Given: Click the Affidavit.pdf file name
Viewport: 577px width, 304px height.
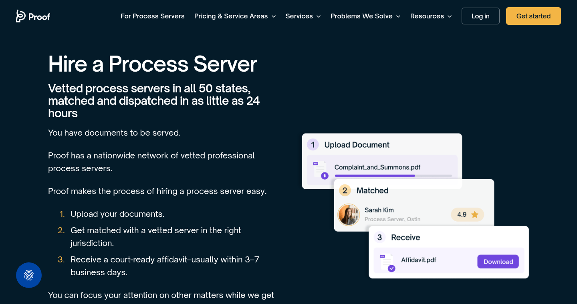Looking at the screenshot, I should point(419,260).
